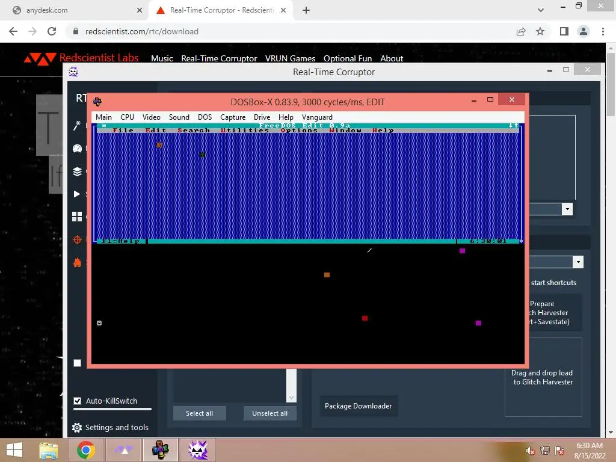Open File menu in FreeDOS Edit
Image resolution: width=616 pixels, height=462 pixels.
click(x=123, y=131)
